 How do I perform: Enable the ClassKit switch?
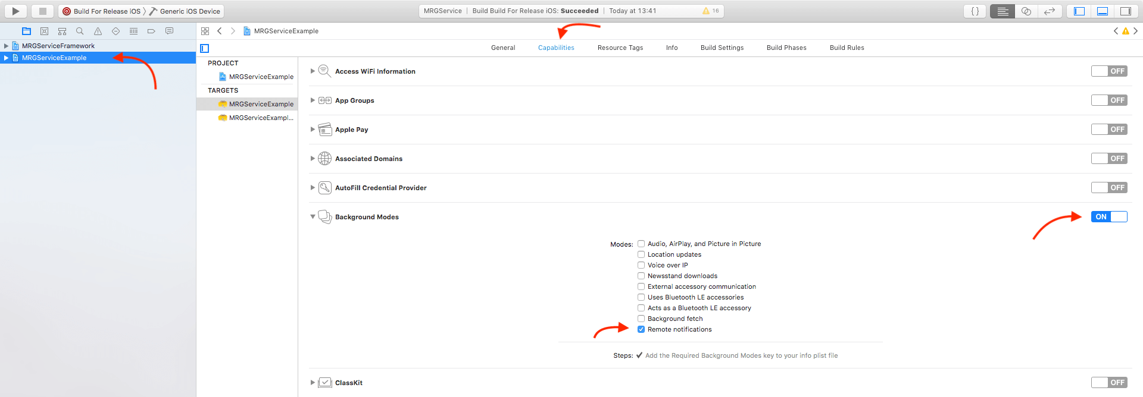pyautogui.click(x=1109, y=383)
